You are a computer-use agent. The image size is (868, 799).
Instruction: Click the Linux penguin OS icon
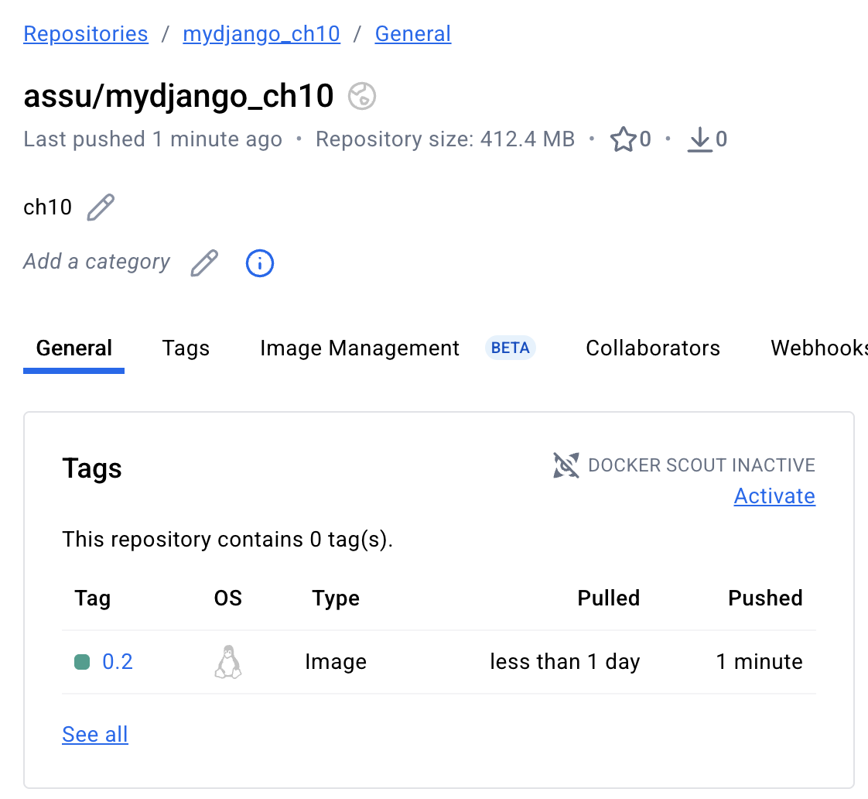point(227,662)
